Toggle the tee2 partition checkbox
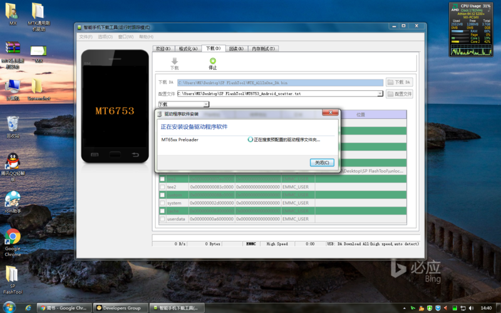This screenshot has width=501, height=313. click(162, 187)
